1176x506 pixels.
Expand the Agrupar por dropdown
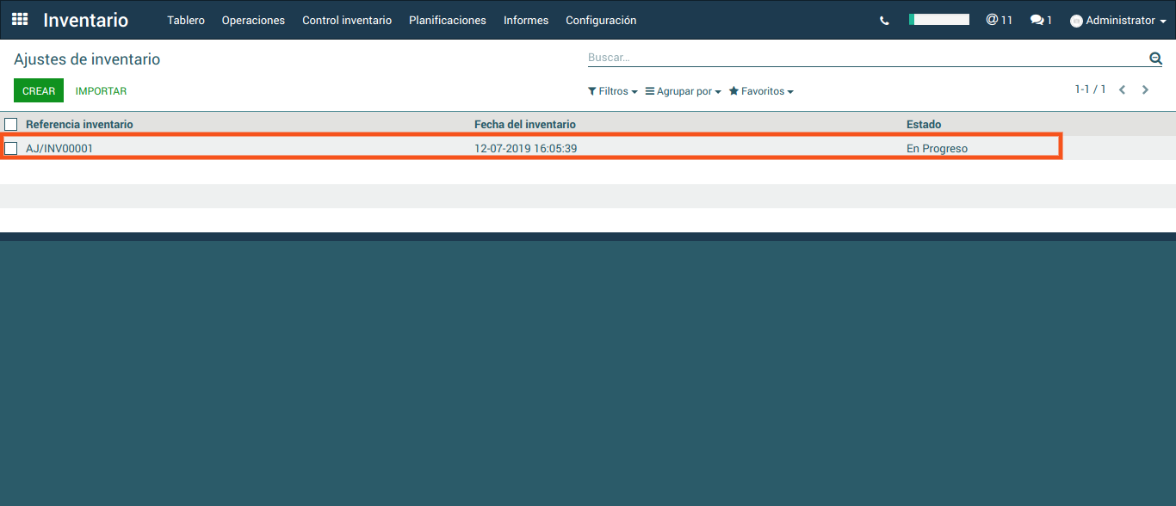(683, 91)
